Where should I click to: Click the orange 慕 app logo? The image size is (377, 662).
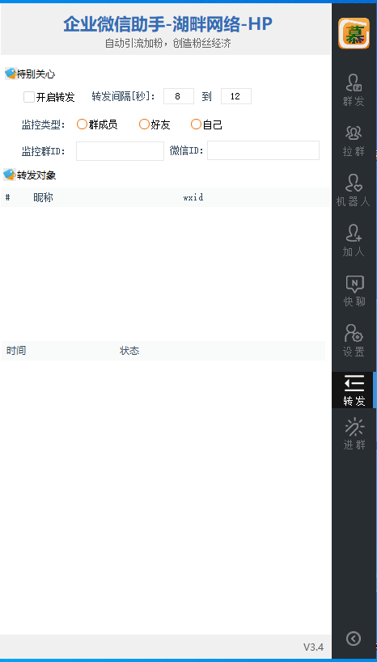coord(354,33)
